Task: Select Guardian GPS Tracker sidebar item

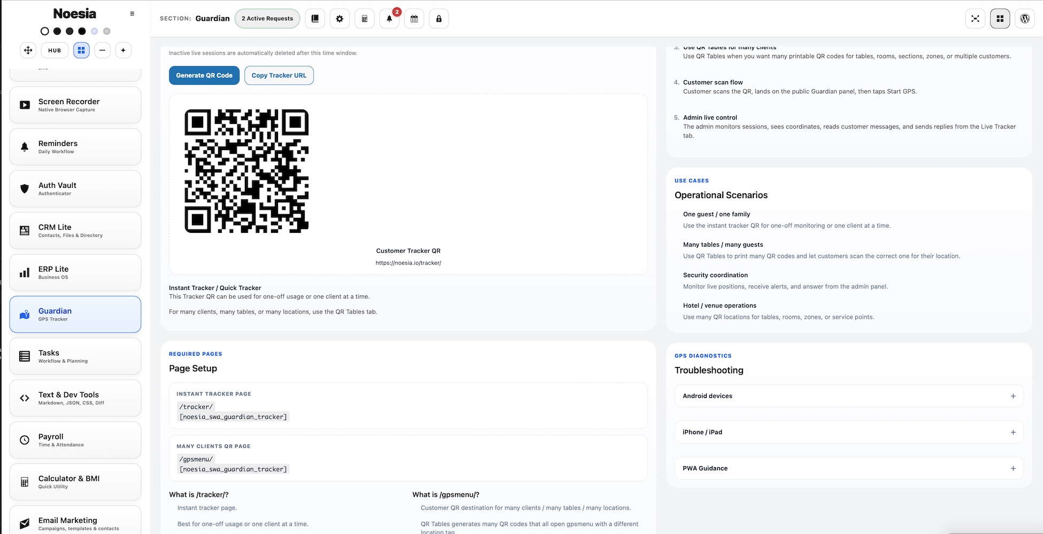Action: (x=75, y=315)
